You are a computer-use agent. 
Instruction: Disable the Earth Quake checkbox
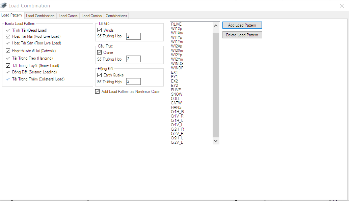[x=99, y=75]
